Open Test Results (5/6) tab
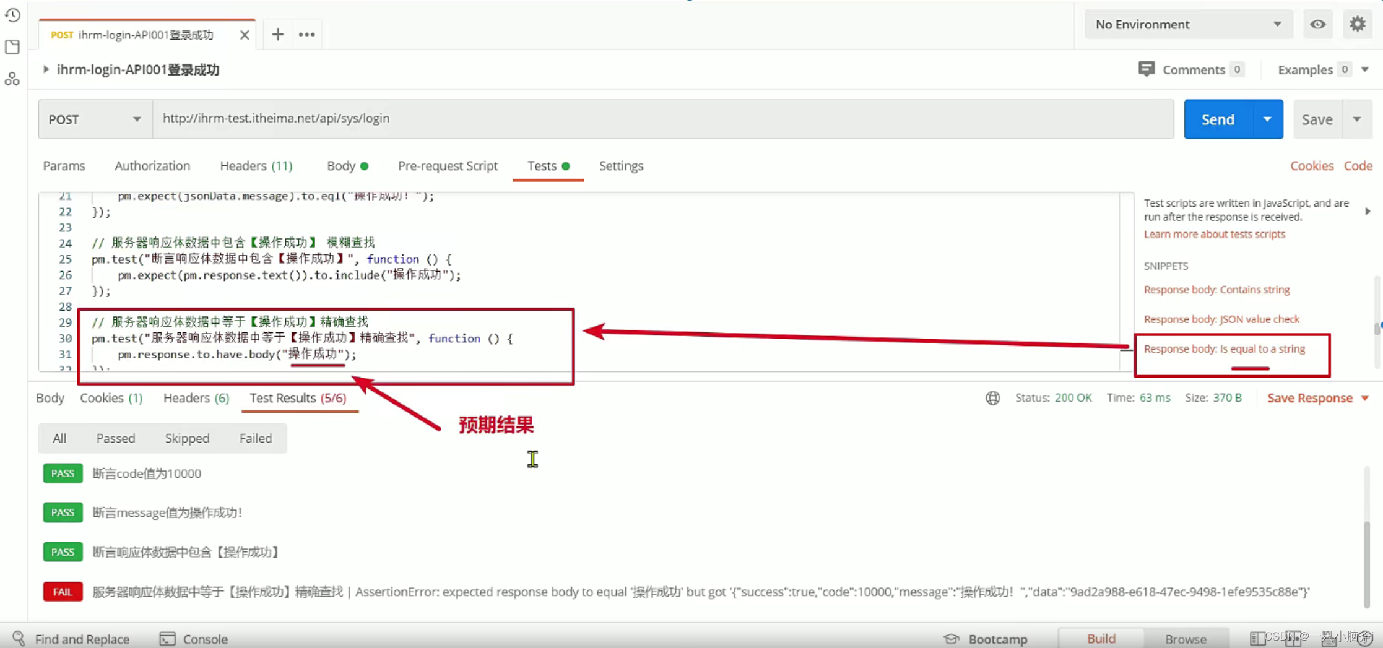The width and height of the screenshot is (1383, 648). [x=298, y=398]
